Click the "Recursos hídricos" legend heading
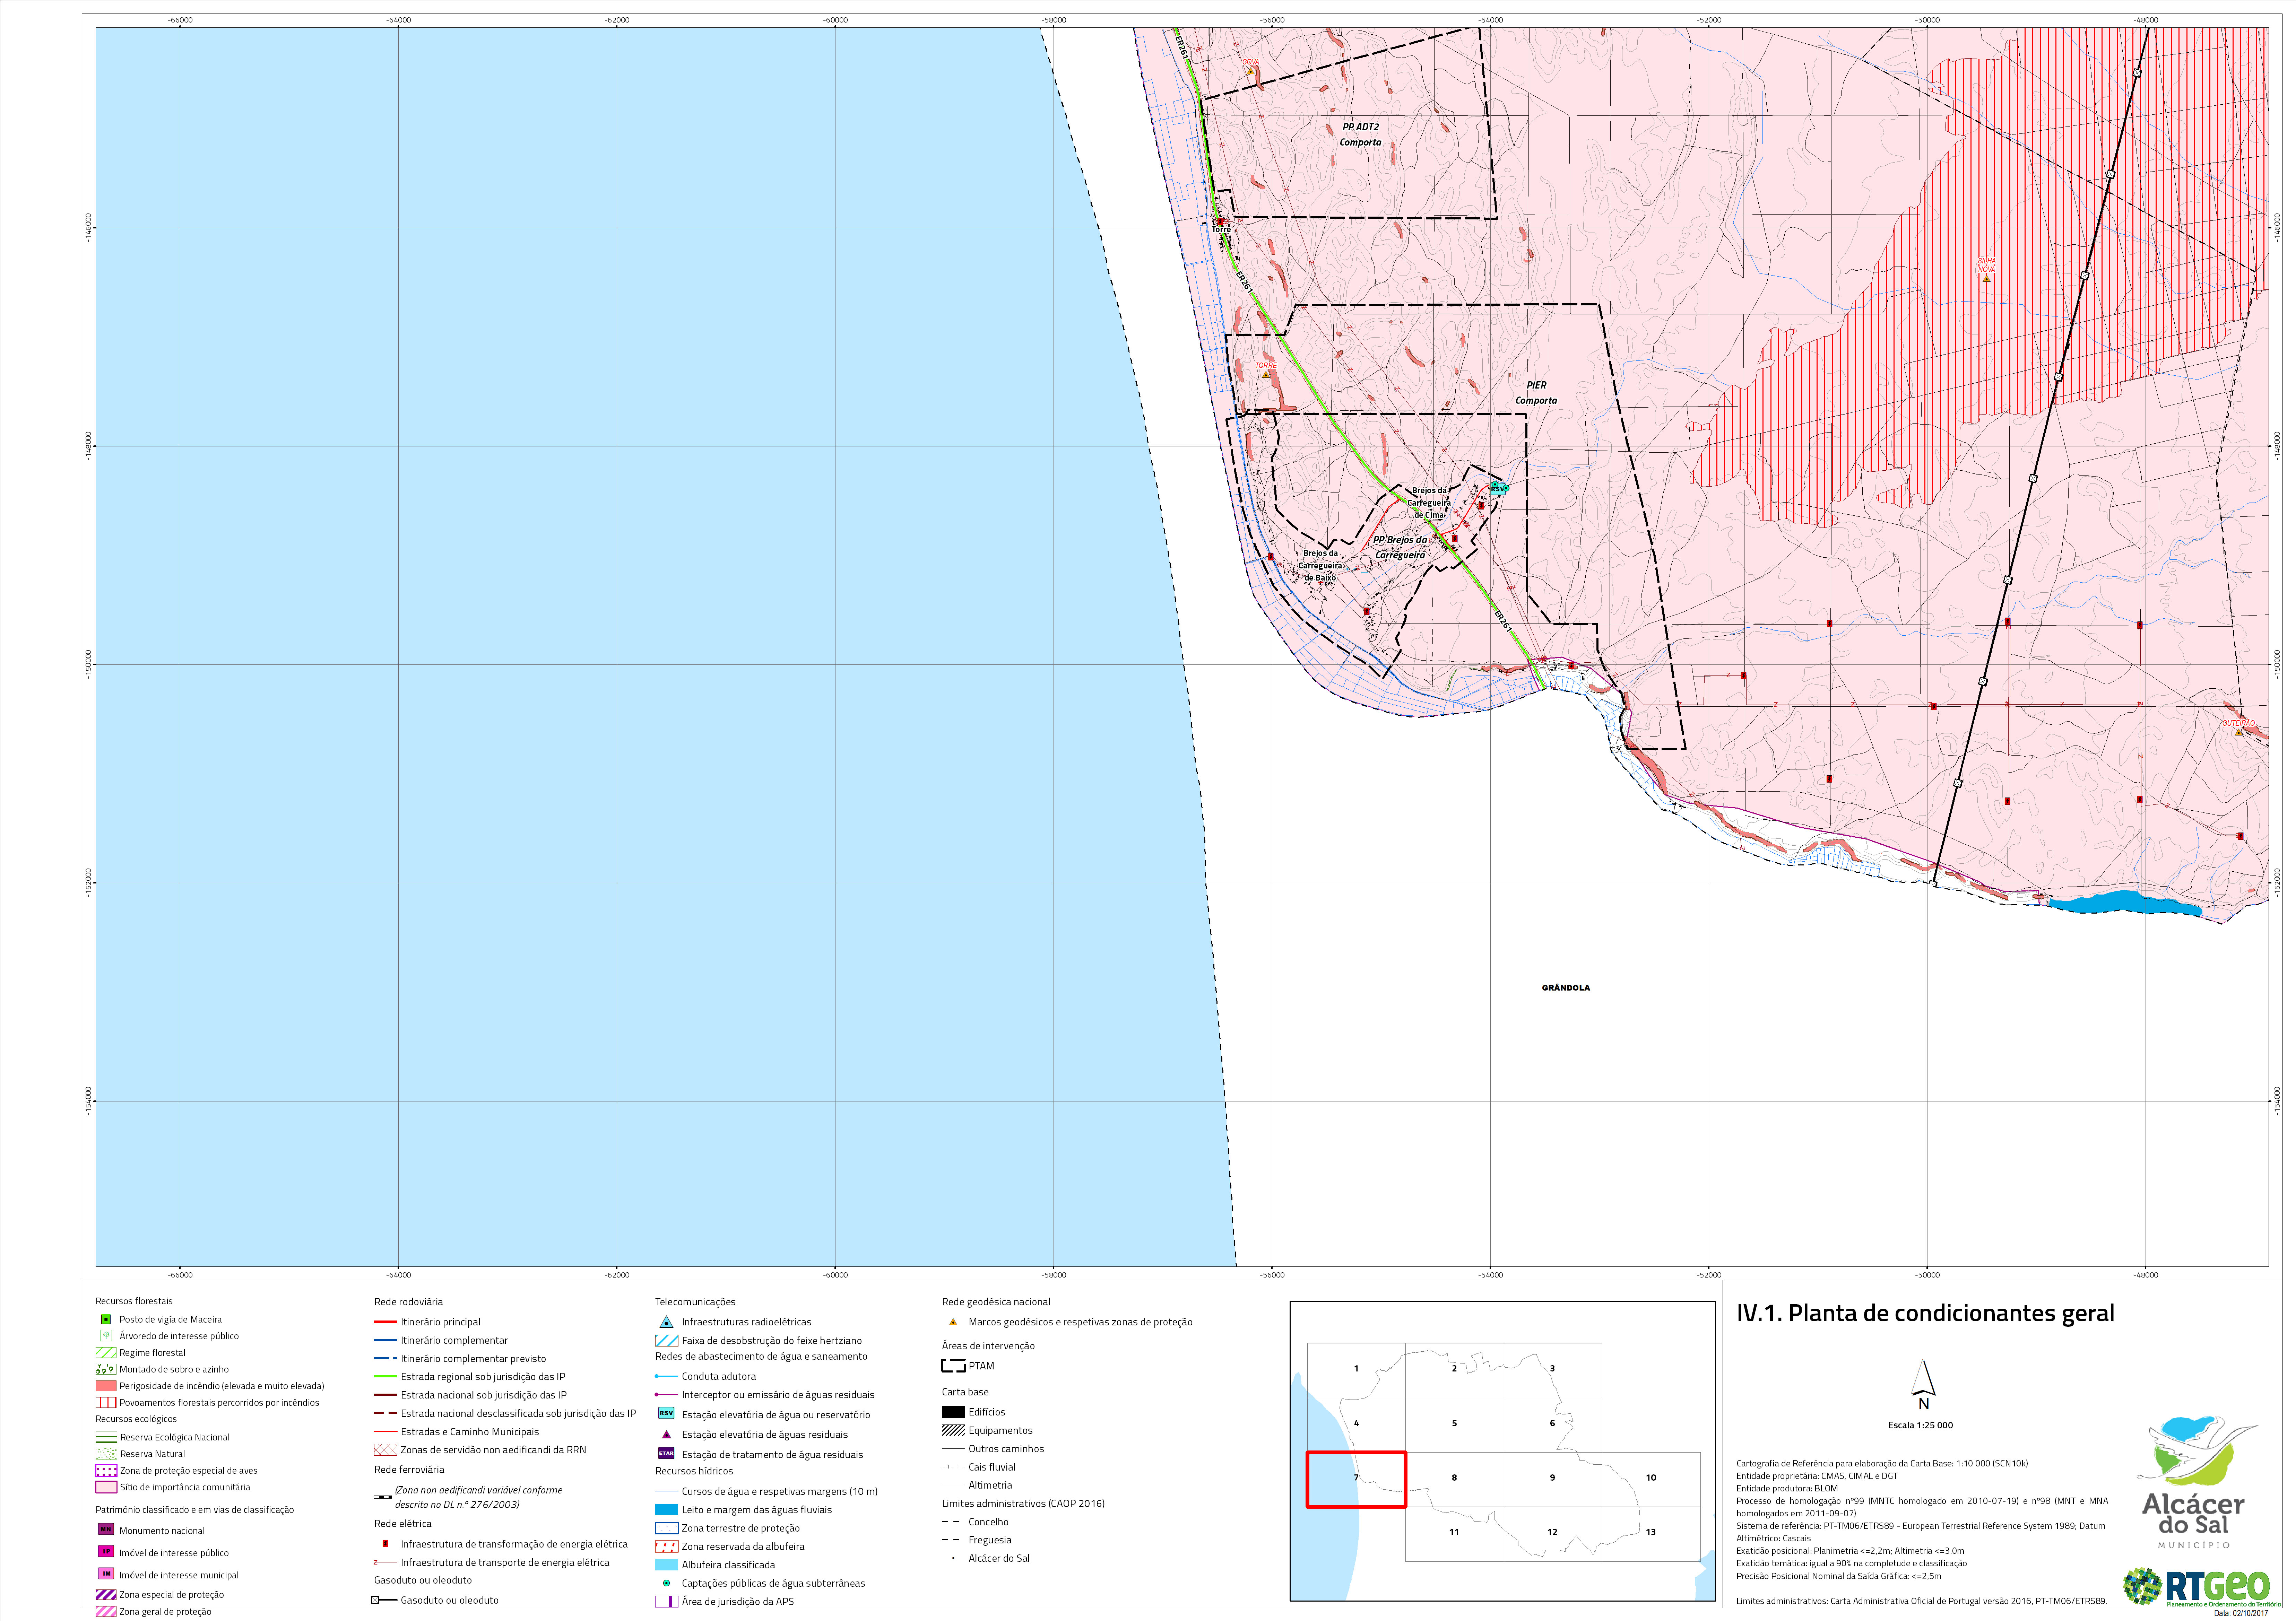The image size is (2296, 1621). coord(694,1471)
